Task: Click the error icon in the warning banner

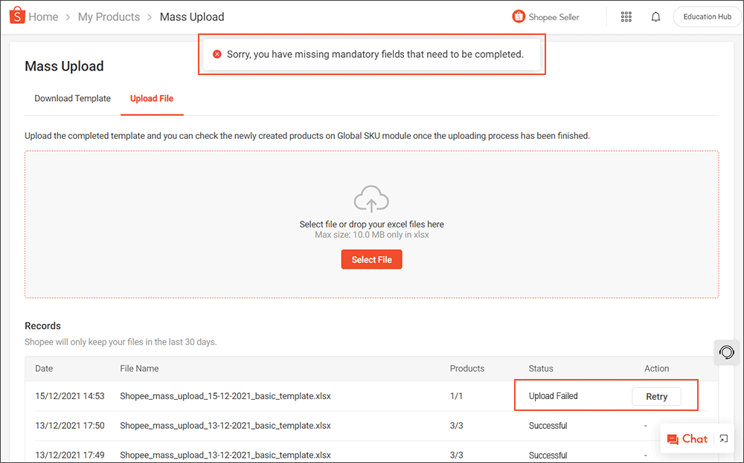Action: [x=217, y=54]
